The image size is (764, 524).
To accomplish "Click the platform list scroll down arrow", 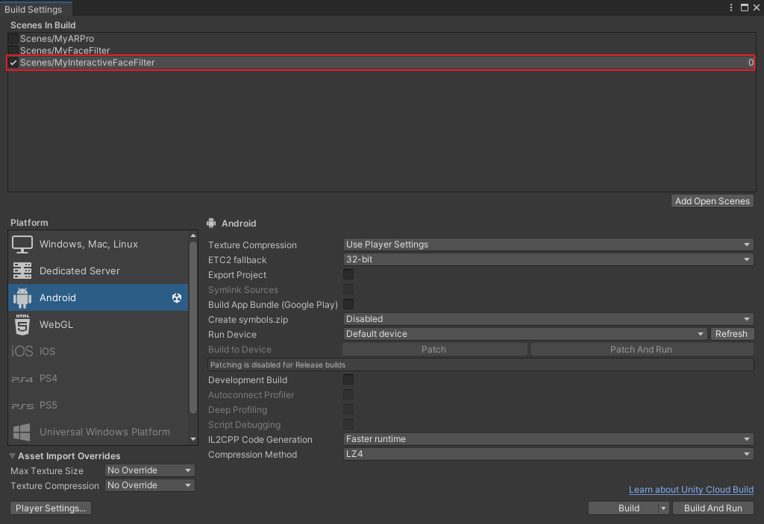I will pos(193,439).
